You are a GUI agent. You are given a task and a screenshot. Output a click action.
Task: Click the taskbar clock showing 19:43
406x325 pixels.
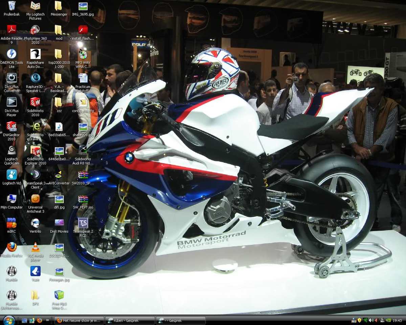[398, 321]
